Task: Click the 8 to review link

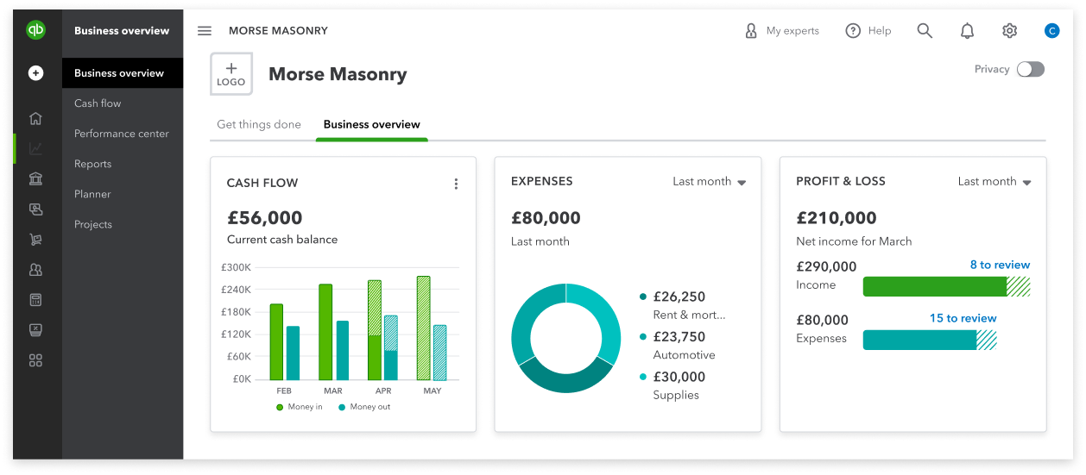Action: pyautogui.click(x=1000, y=266)
